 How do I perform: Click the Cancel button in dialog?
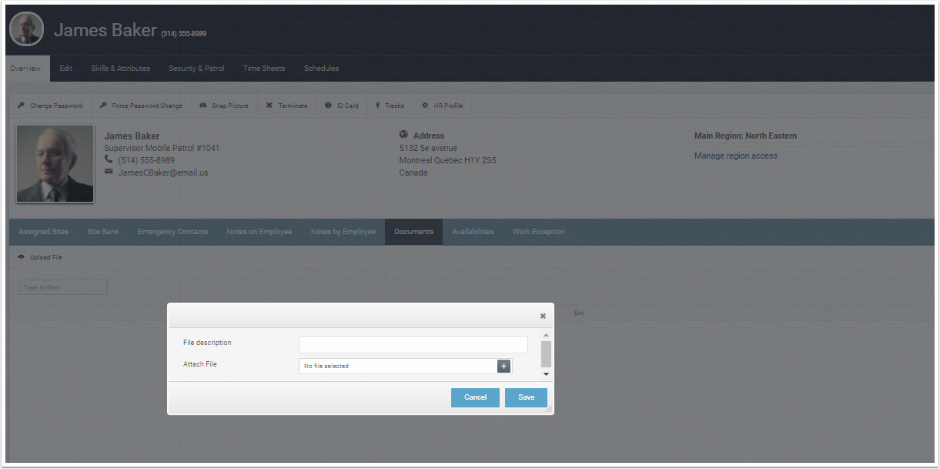(475, 397)
